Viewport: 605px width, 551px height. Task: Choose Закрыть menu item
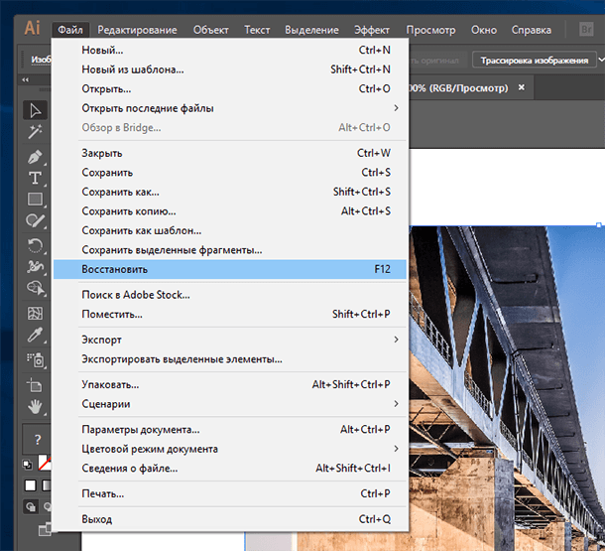(x=230, y=153)
